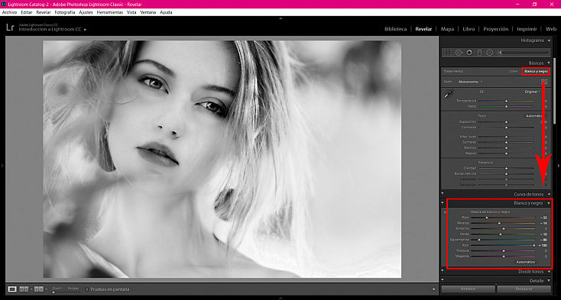Open the Fotografía menu

tap(65, 12)
